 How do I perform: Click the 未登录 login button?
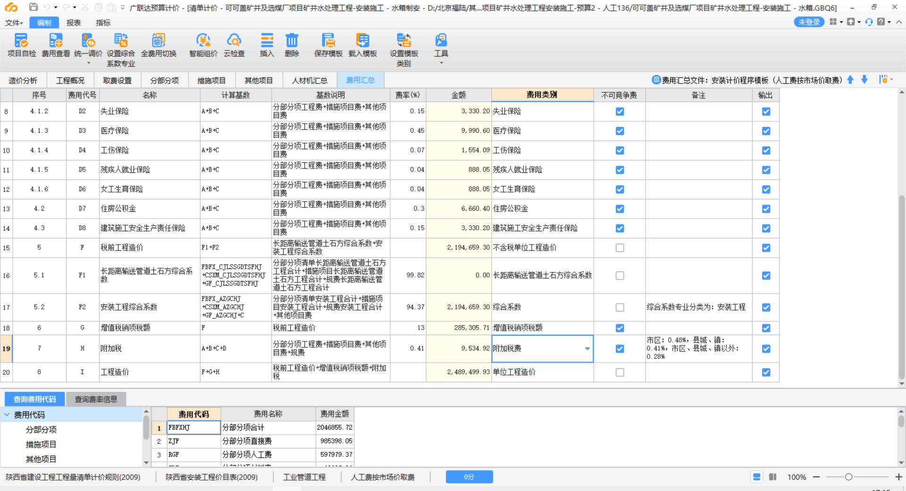tap(809, 22)
